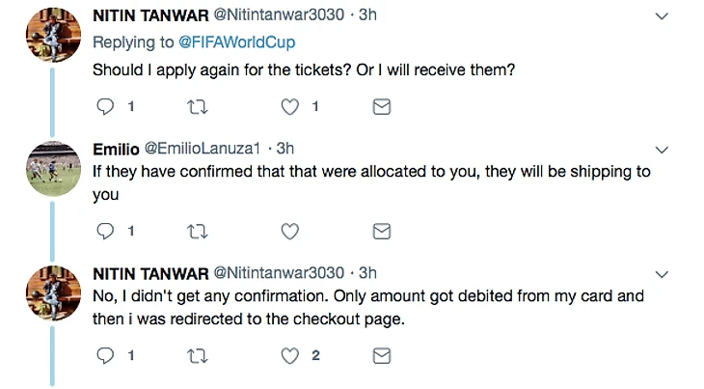
Task: Like Emilio's tweet about shipping tickets
Action: point(289,232)
